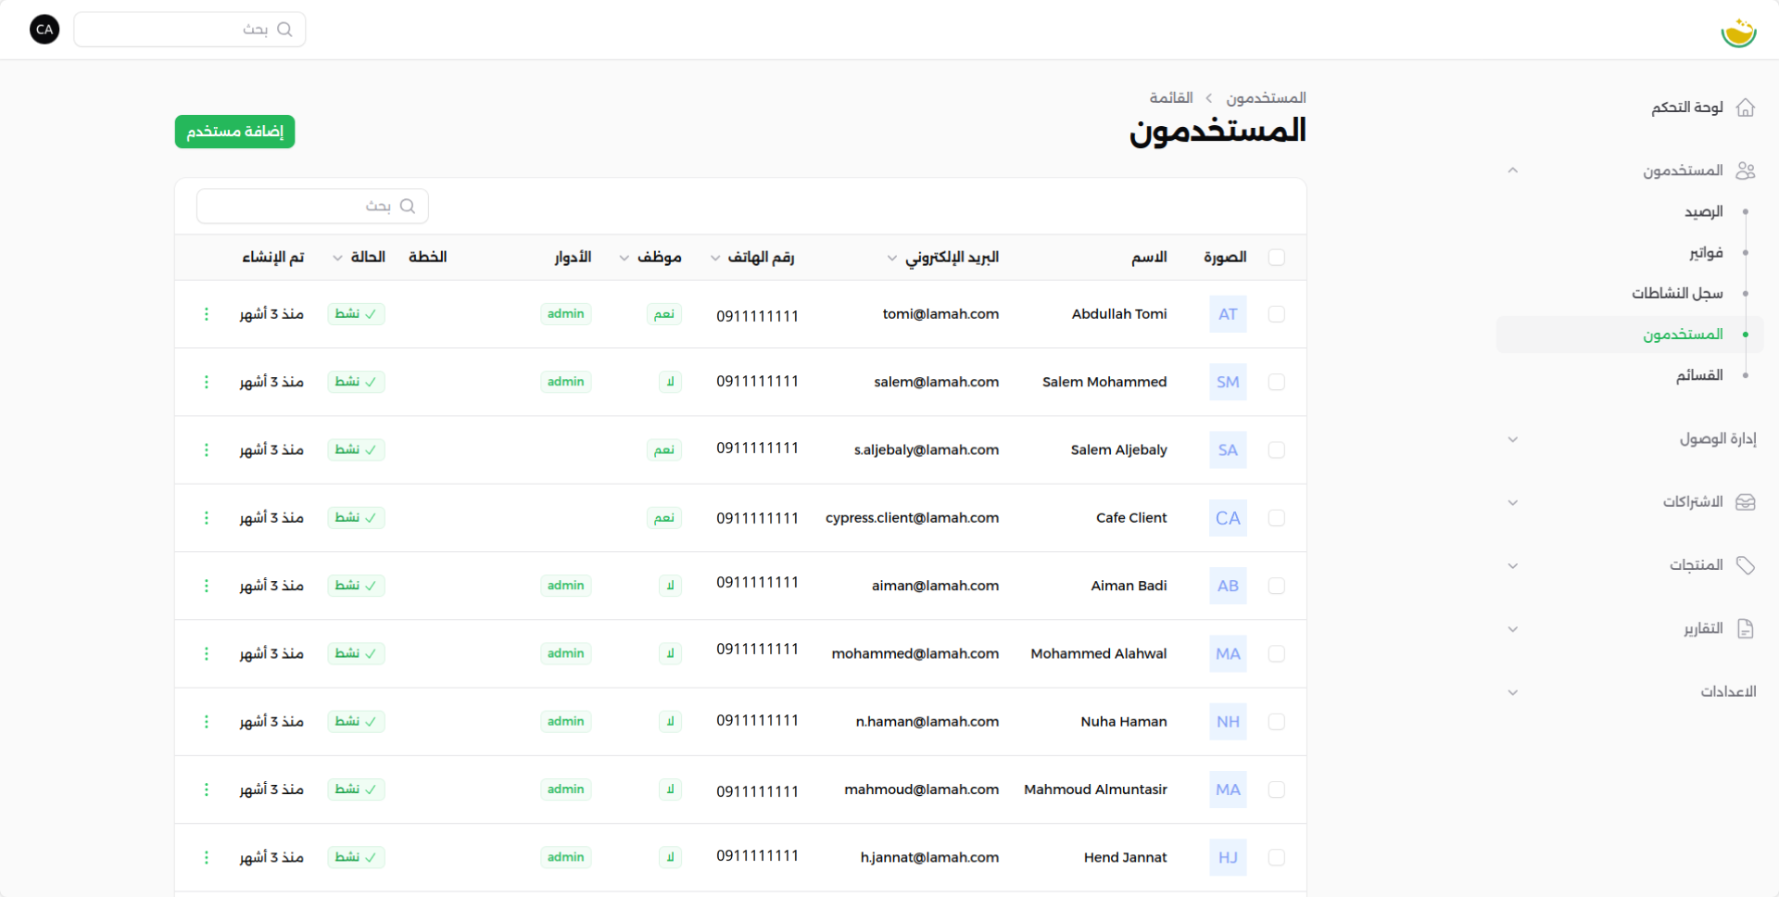Select the Aiman Badi row checkbox
This screenshot has height=897, width=1779.
[1276, 586]
